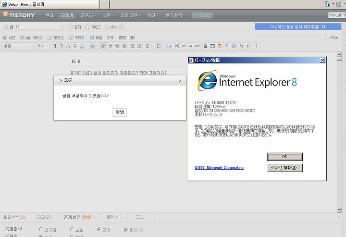Insert a special character symbol
The height and width of the screenshot is (237, 346).
point(227,46)
